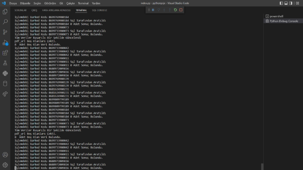Pause the debug session

click(153, 10)
